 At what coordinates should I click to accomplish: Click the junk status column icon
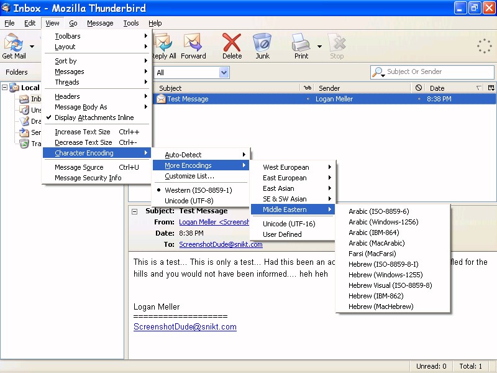[x=418, y=88]
